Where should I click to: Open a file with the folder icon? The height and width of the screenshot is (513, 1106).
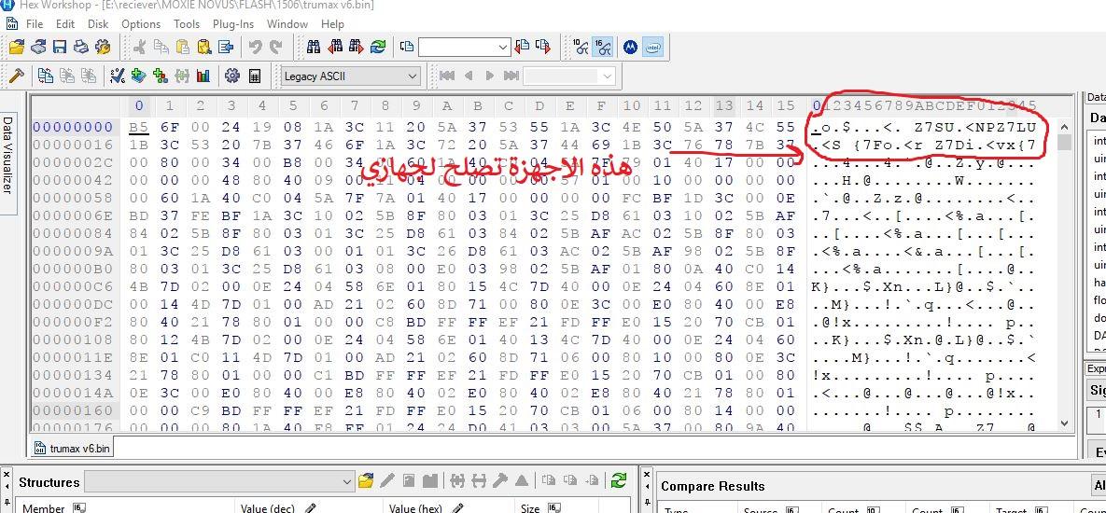[x=16, y=48]
